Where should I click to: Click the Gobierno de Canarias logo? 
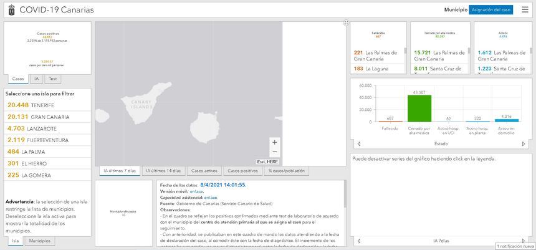pyautogui.click(x=10, y=10)
